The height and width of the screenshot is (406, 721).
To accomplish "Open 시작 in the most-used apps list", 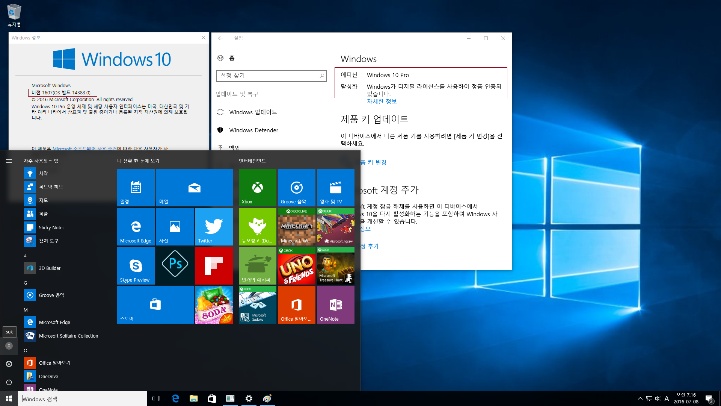I will pyautogui.click(x=65, y=173).
